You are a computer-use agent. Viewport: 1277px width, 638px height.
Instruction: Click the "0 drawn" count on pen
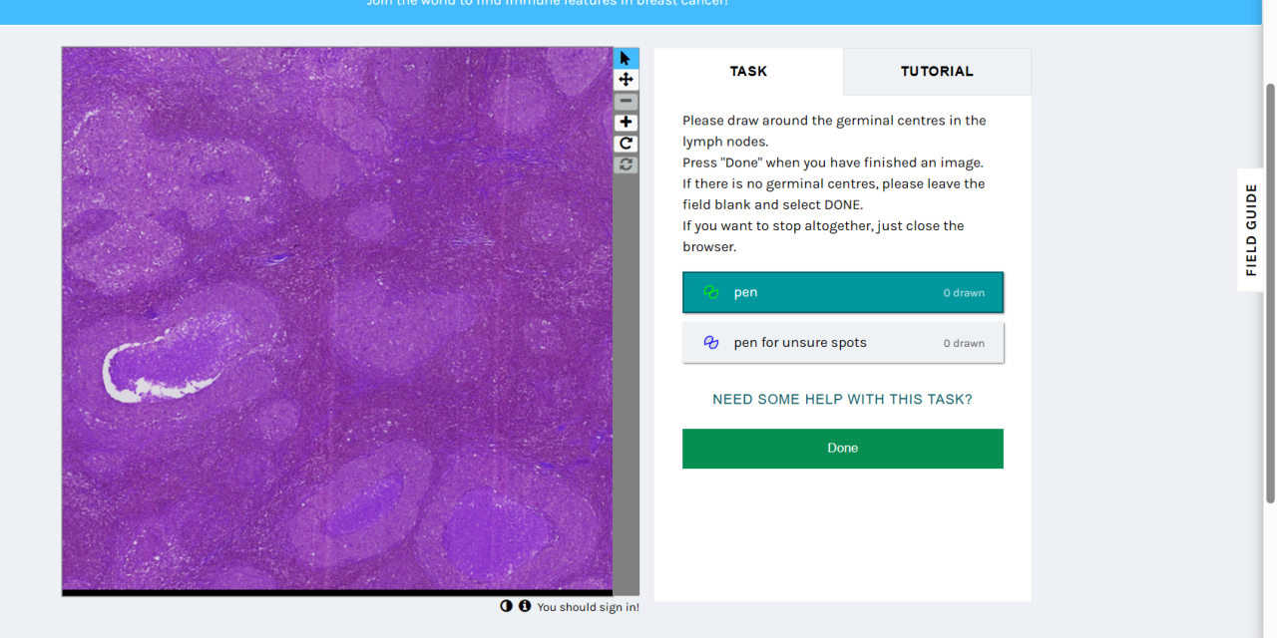(x=964, y=293)
